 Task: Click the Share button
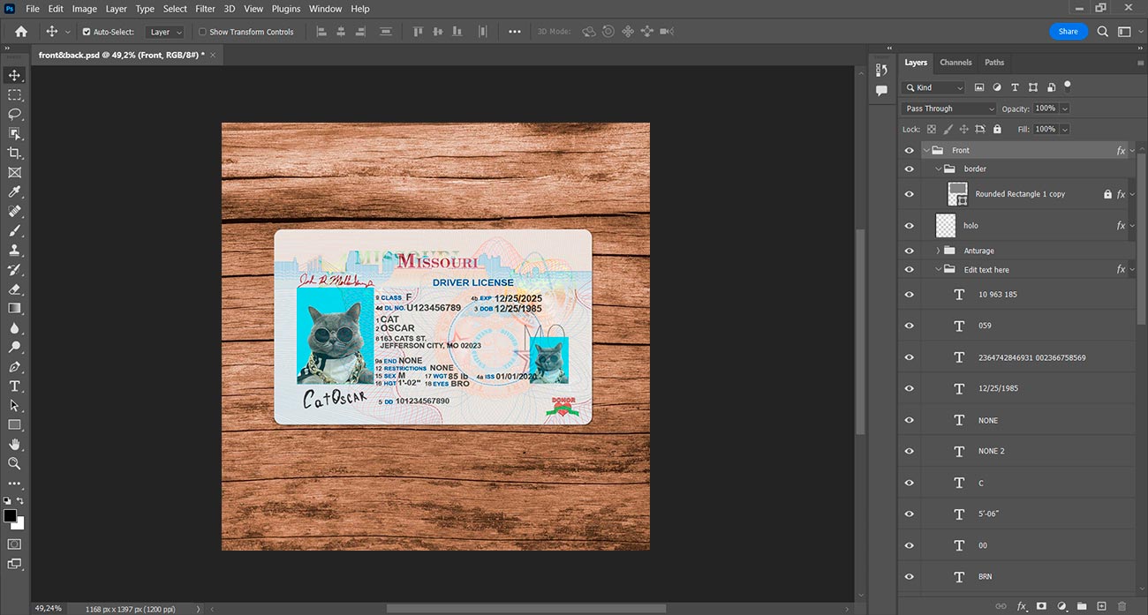(1069, 31)
